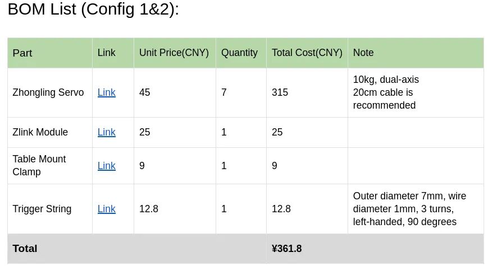Select the ¥361.8 grand total value
The image size is (488, 266).
click(x=286, y=249)
